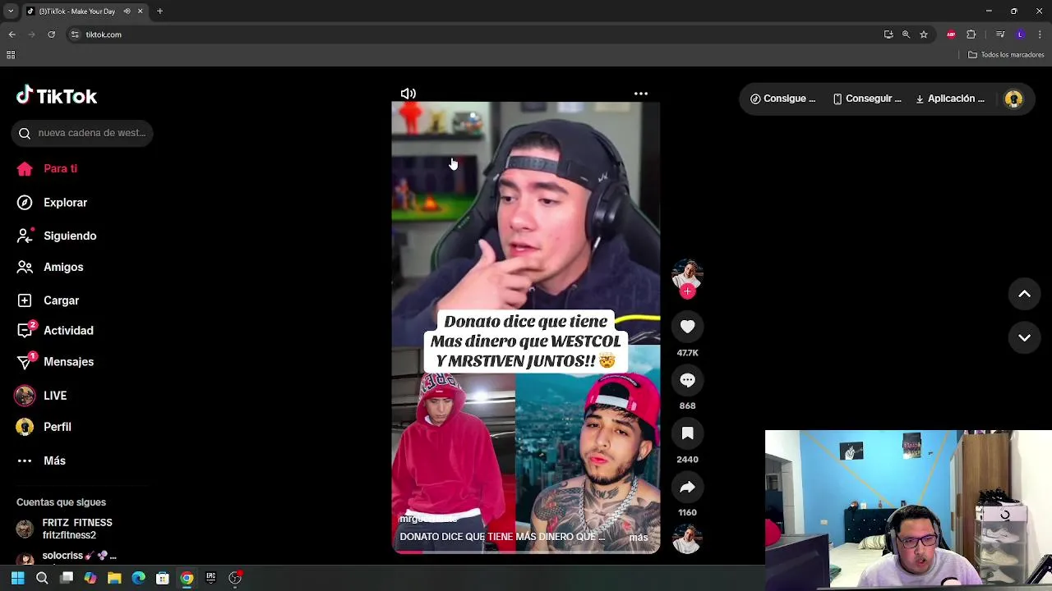The width and height of the screenshot is (1052, 591).
Task: Click the install app icon in address bar
Action: (x=888, y=34)
